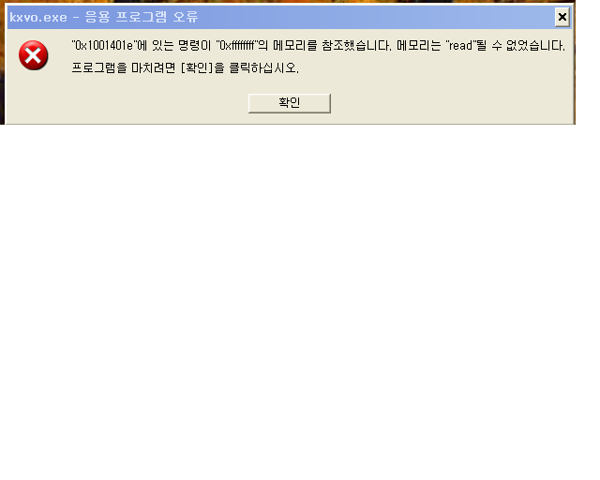The width and height of the screenshot is (600, 480).
Task: Click the "메모리를 참조했습니다" phrase
Action: click(x=332, y=46)
